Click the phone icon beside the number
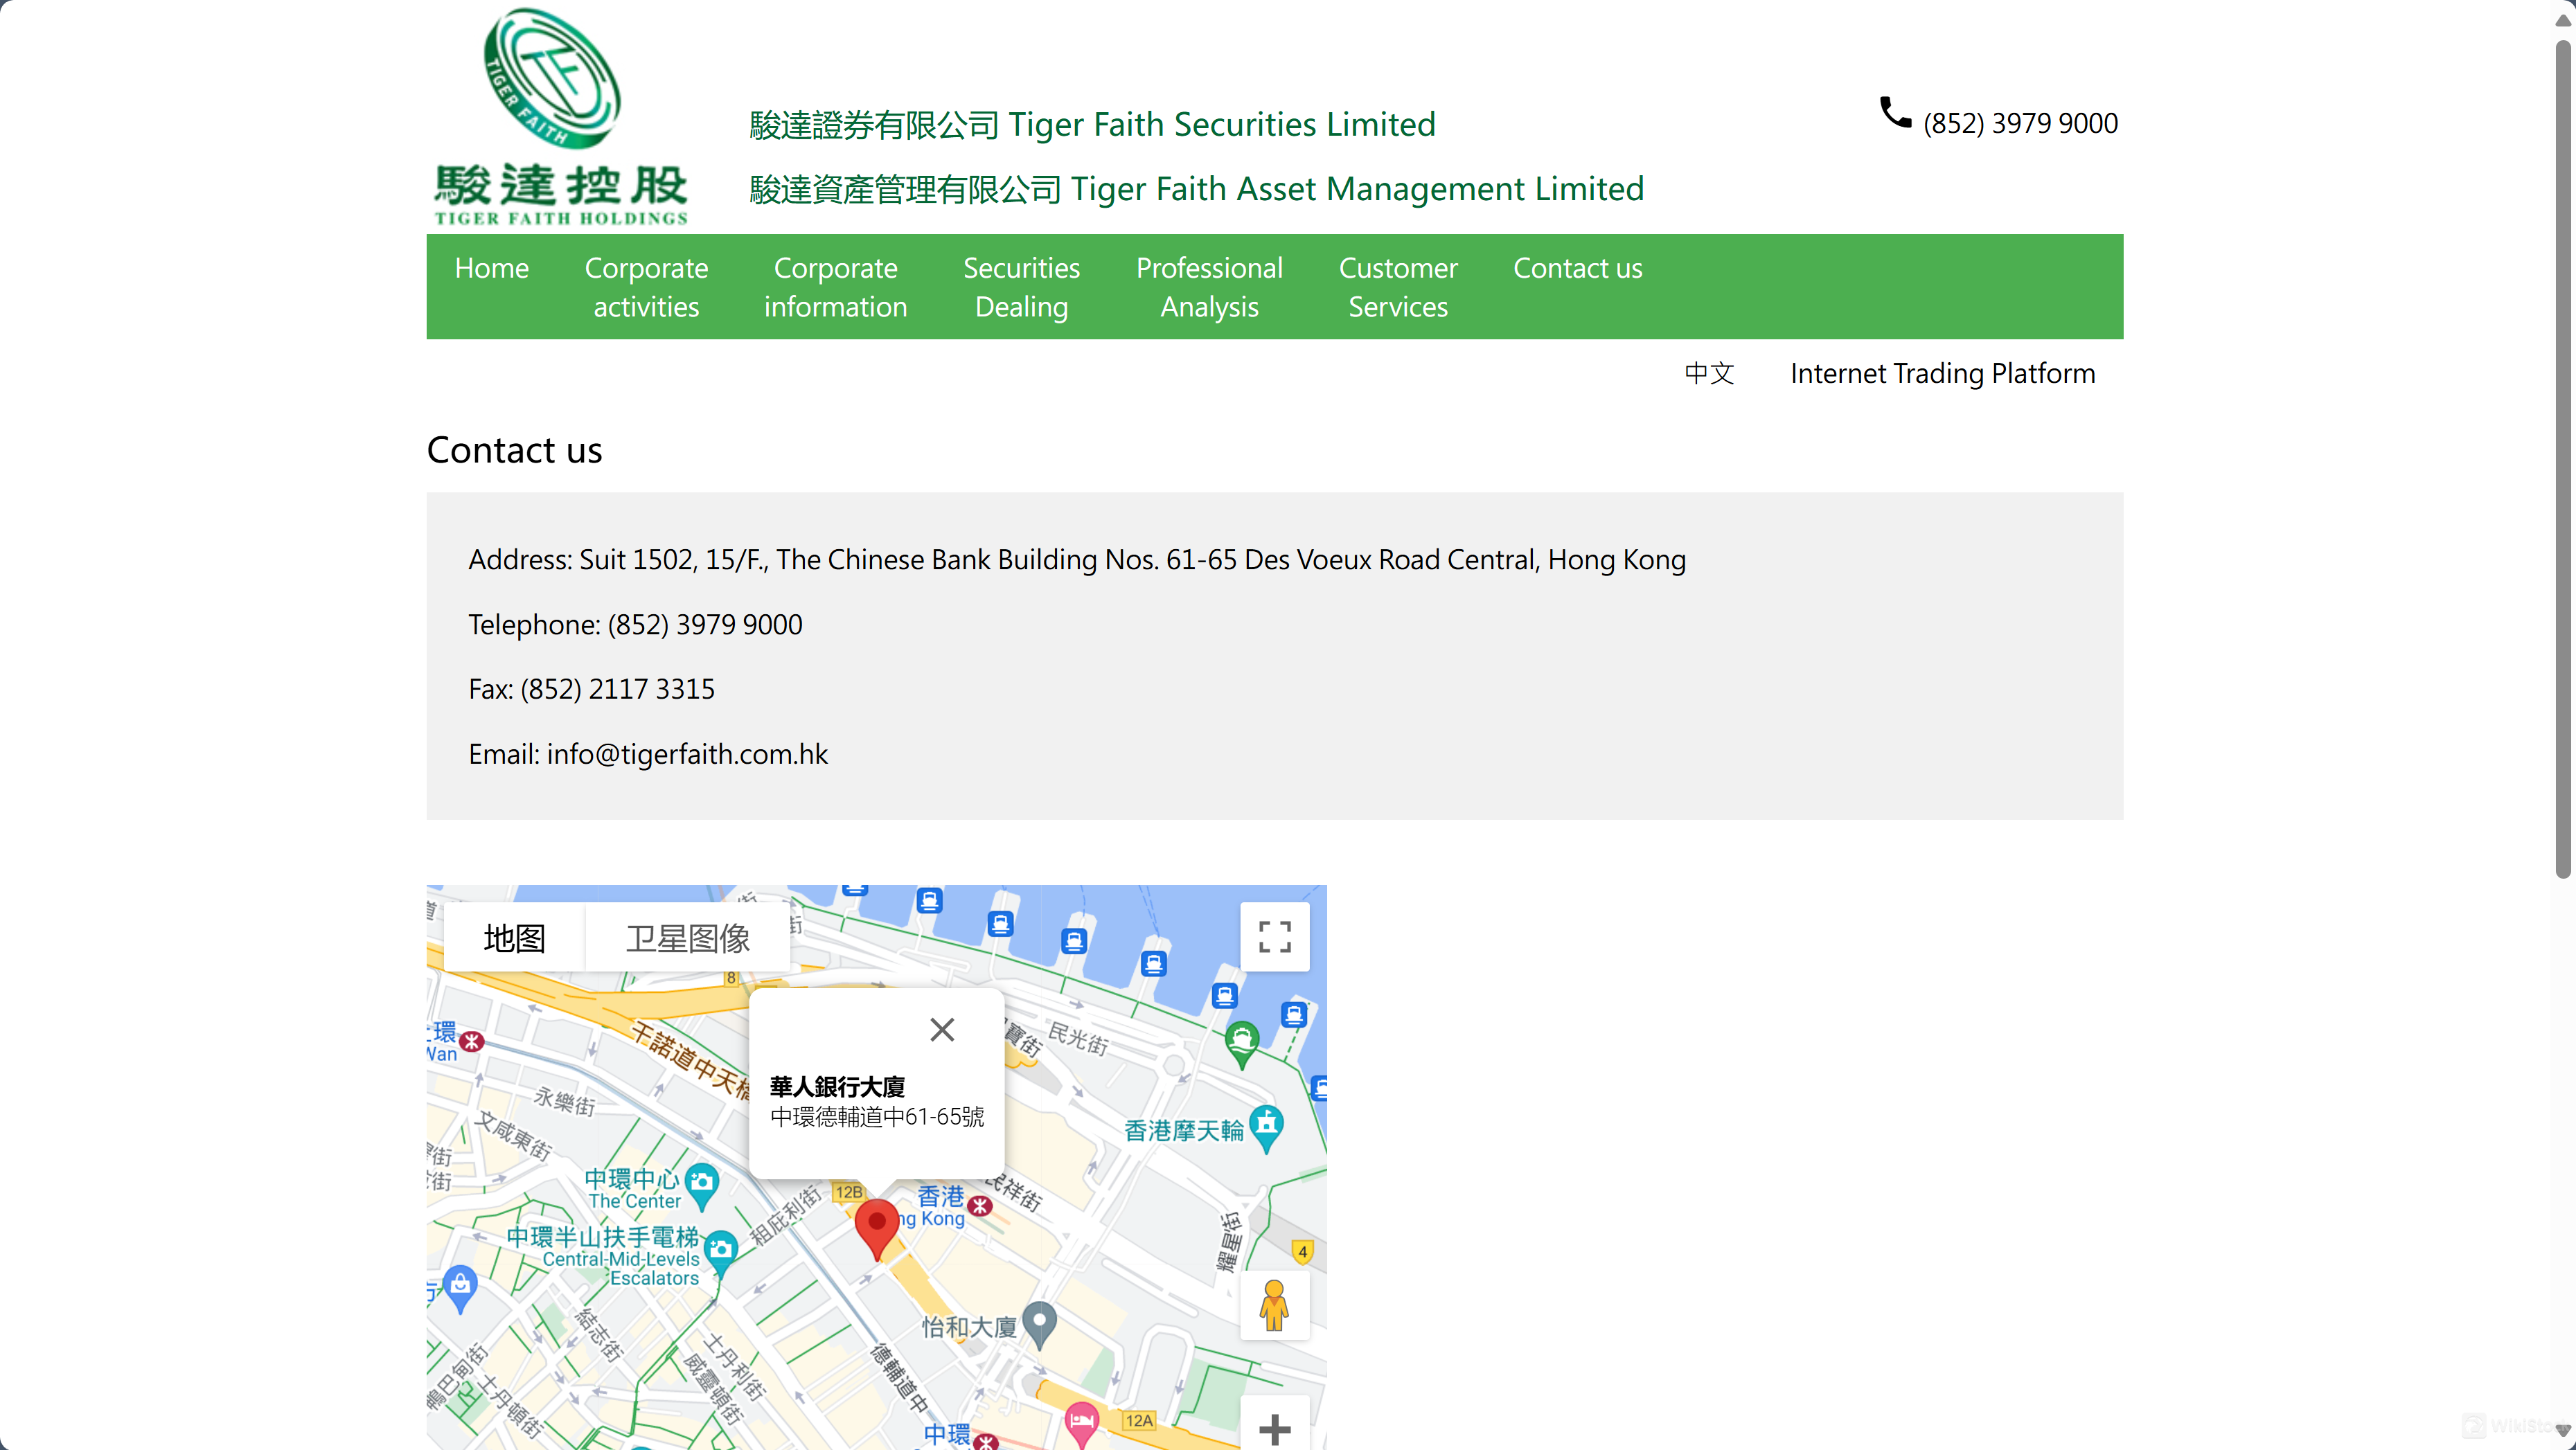2576x1450 pixels. pyautogui.click(x=1894, y=112)
